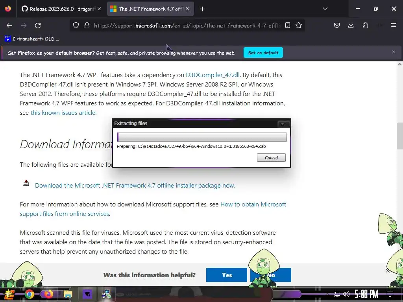The image size is (403, 302).
Task: Download the .NET Framework 4.7 offline installer
Action: click(135, 186)
